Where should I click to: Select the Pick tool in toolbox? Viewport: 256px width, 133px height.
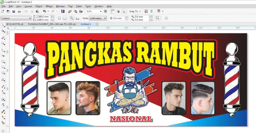tap(3, 25)
